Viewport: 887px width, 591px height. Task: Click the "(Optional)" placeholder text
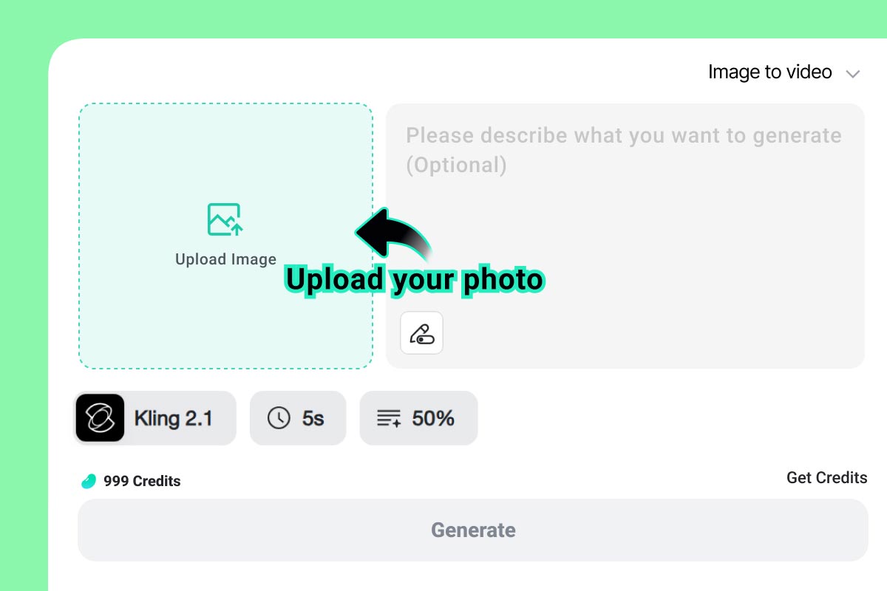pos(456,165)
